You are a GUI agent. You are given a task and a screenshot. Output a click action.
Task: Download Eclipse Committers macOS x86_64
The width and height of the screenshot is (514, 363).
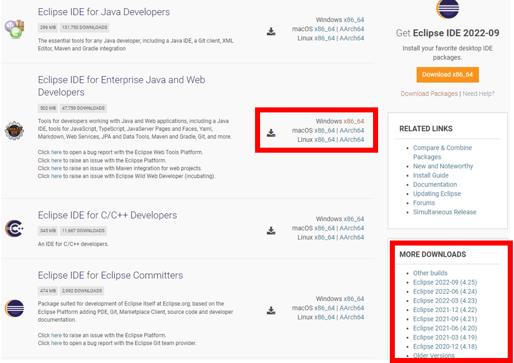[324, 308]
